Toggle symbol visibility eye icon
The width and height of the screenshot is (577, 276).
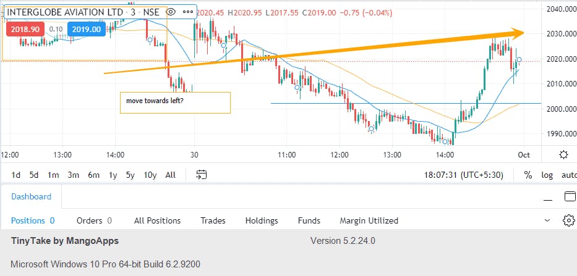click(170, 12)
